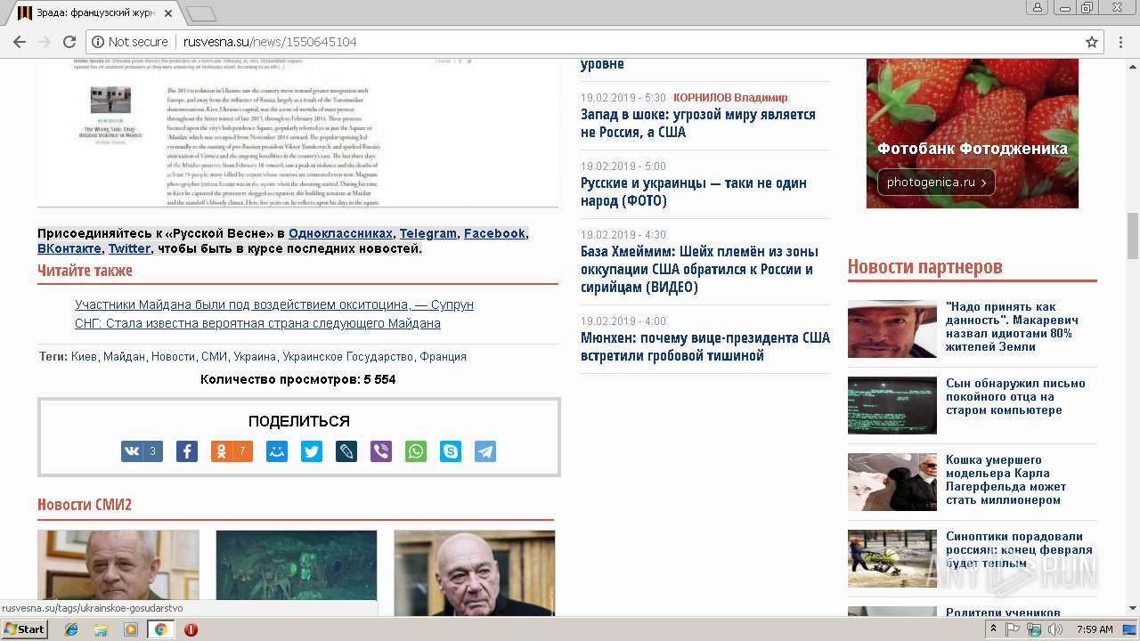Open old computer letter news thumbnail

pyautogui.click(x=892, y=405)
